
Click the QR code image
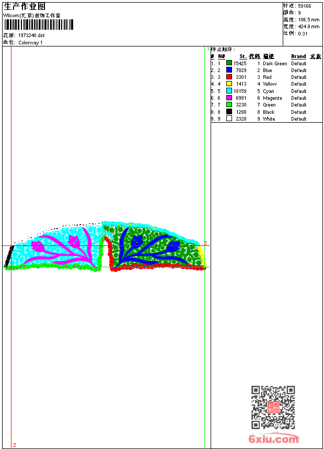(273, 407)
